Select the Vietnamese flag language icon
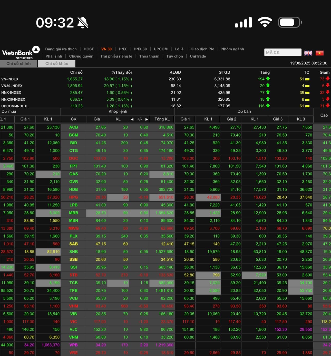The height and width of the screenshot is (356, 331). click(x=319, y=53)
